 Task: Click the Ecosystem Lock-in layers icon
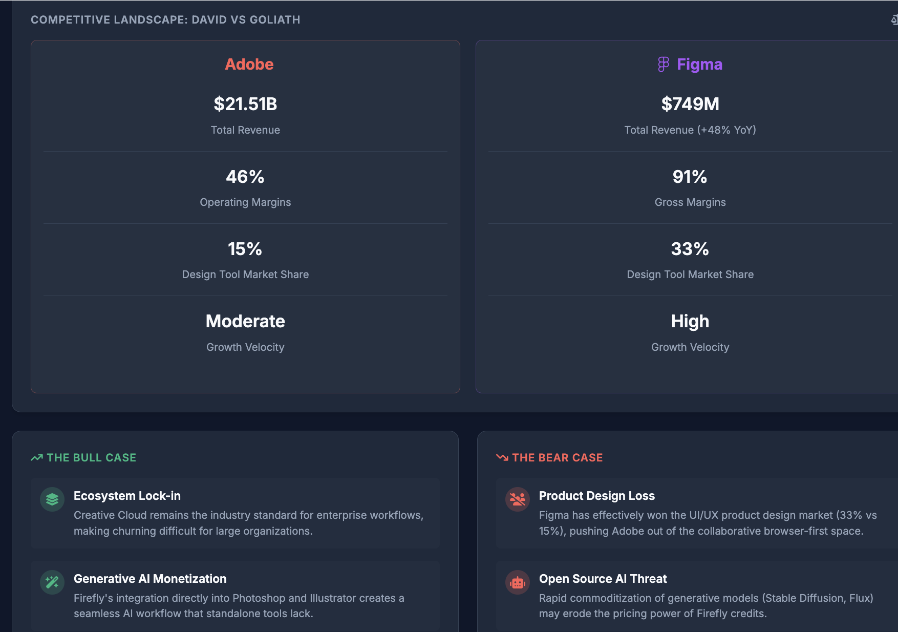[52, 499]
